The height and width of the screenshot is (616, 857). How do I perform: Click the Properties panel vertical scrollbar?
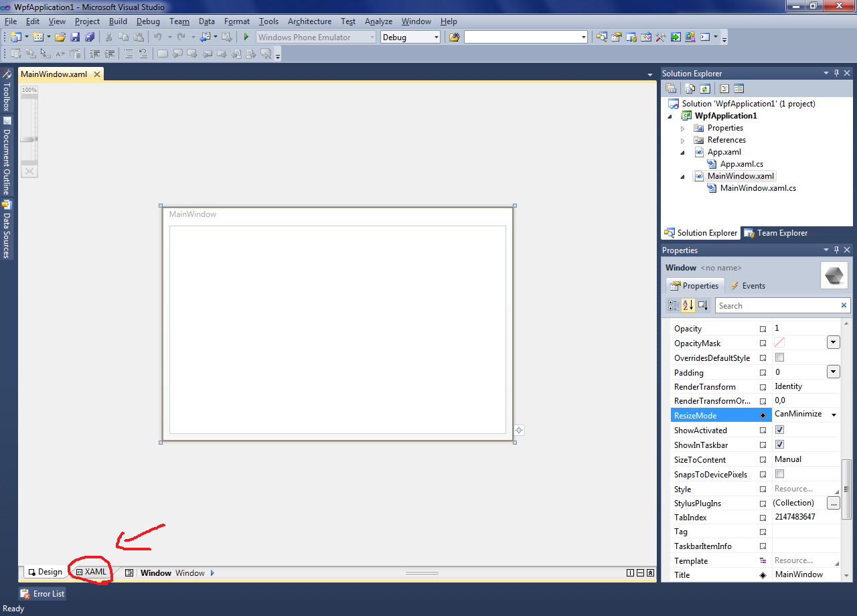(847, 489)
